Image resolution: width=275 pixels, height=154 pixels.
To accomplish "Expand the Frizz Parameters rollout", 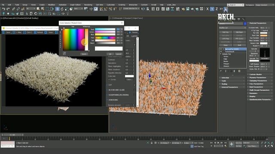I will pyautogui.click(x=260, y=84).
